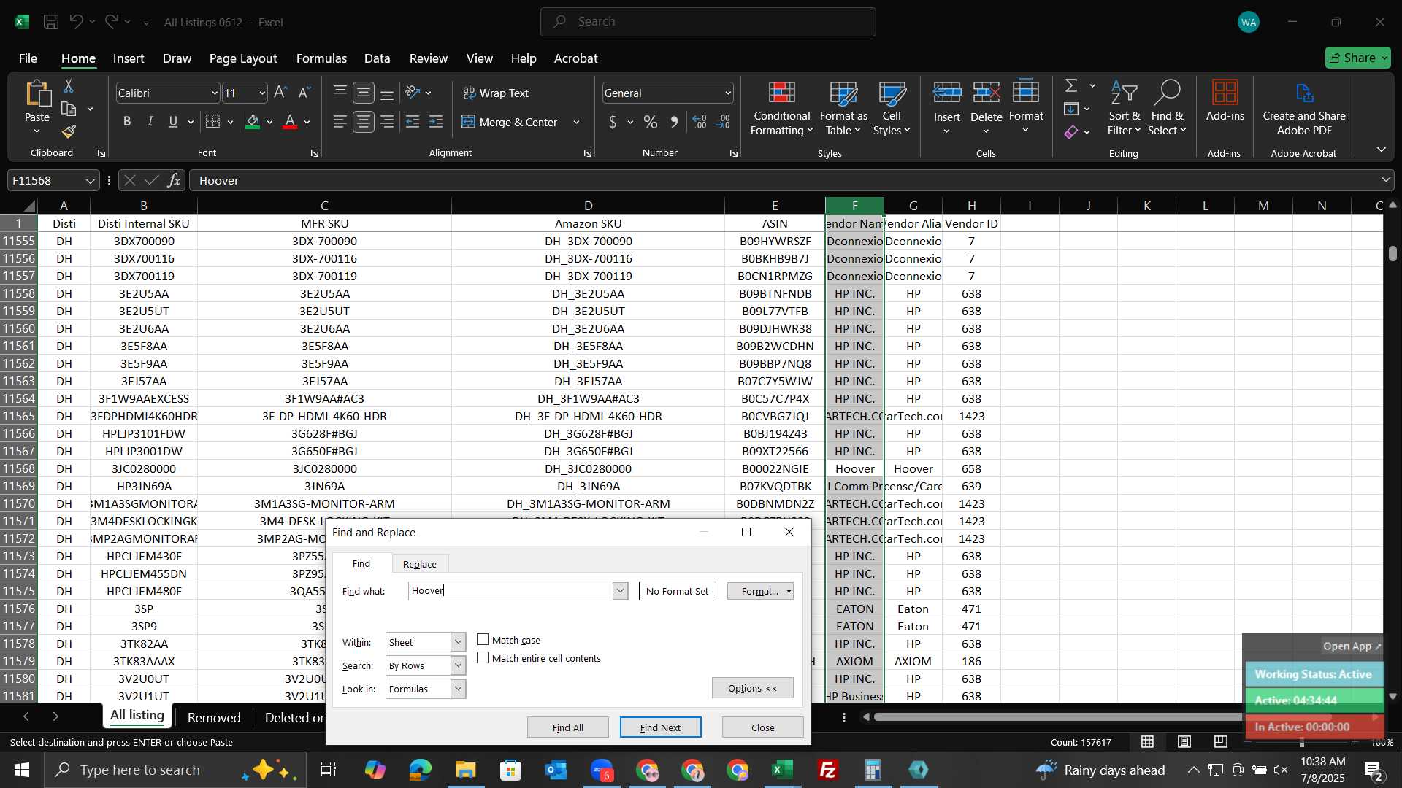Open the font name dropdown
The image size is (1402, 788).
215,93
